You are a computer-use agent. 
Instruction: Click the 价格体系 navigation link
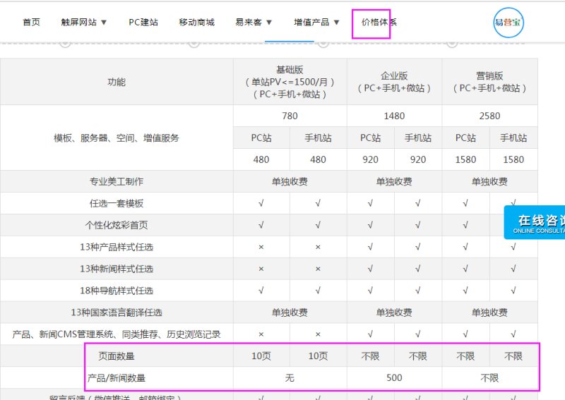point(379,23)
